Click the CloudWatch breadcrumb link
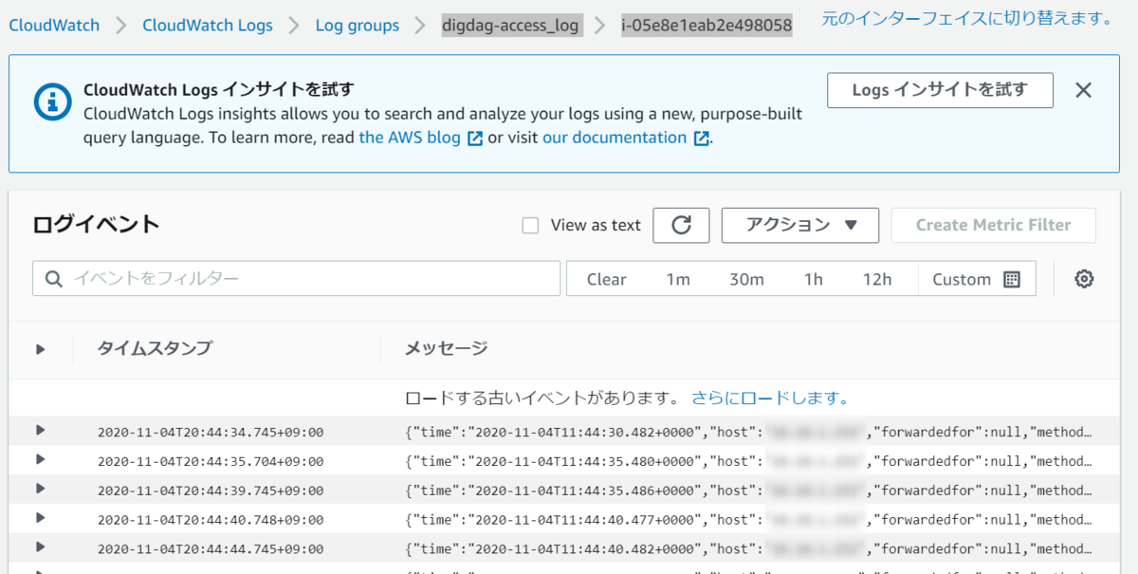The image size is (1138, 574). tap(54, 26)
